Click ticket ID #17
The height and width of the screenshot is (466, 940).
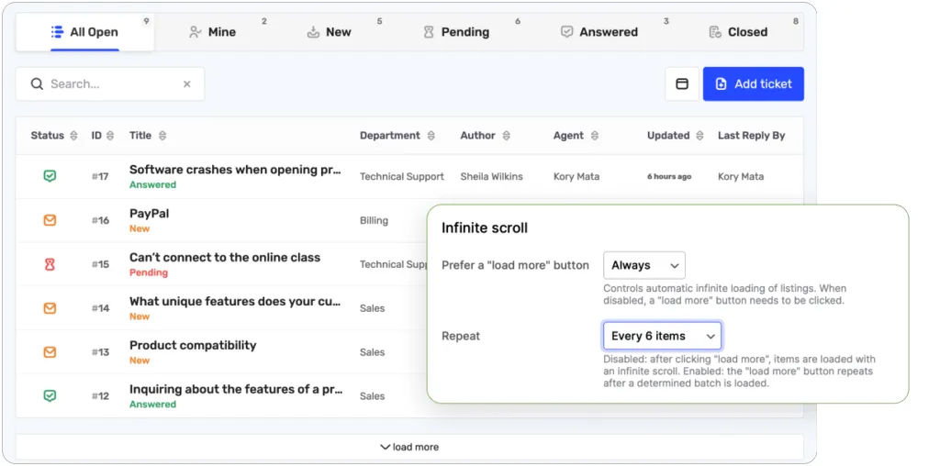pyautogui.click(x=100, y=177)
